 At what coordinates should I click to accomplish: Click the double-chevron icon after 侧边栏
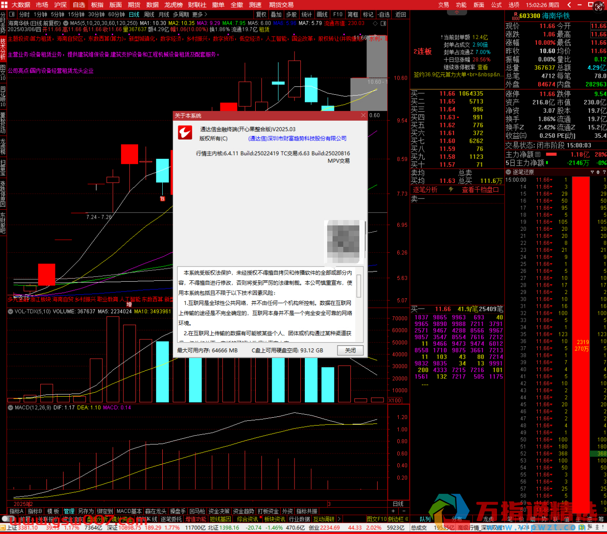point(407,519)
